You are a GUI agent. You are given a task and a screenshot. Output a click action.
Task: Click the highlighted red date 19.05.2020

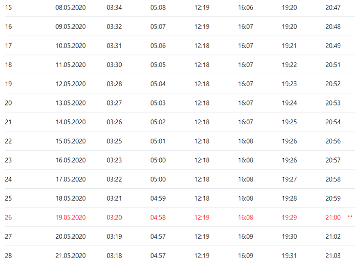[x=70, y=217]
